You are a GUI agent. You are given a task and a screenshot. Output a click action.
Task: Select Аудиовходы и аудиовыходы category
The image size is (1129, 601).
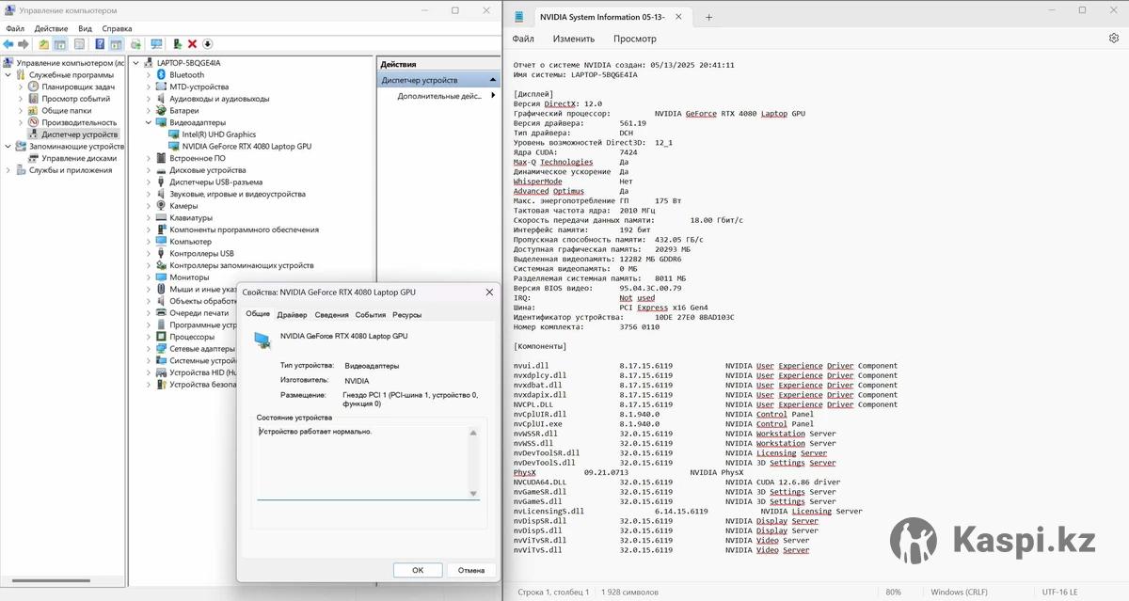click(x=219, y=99)
